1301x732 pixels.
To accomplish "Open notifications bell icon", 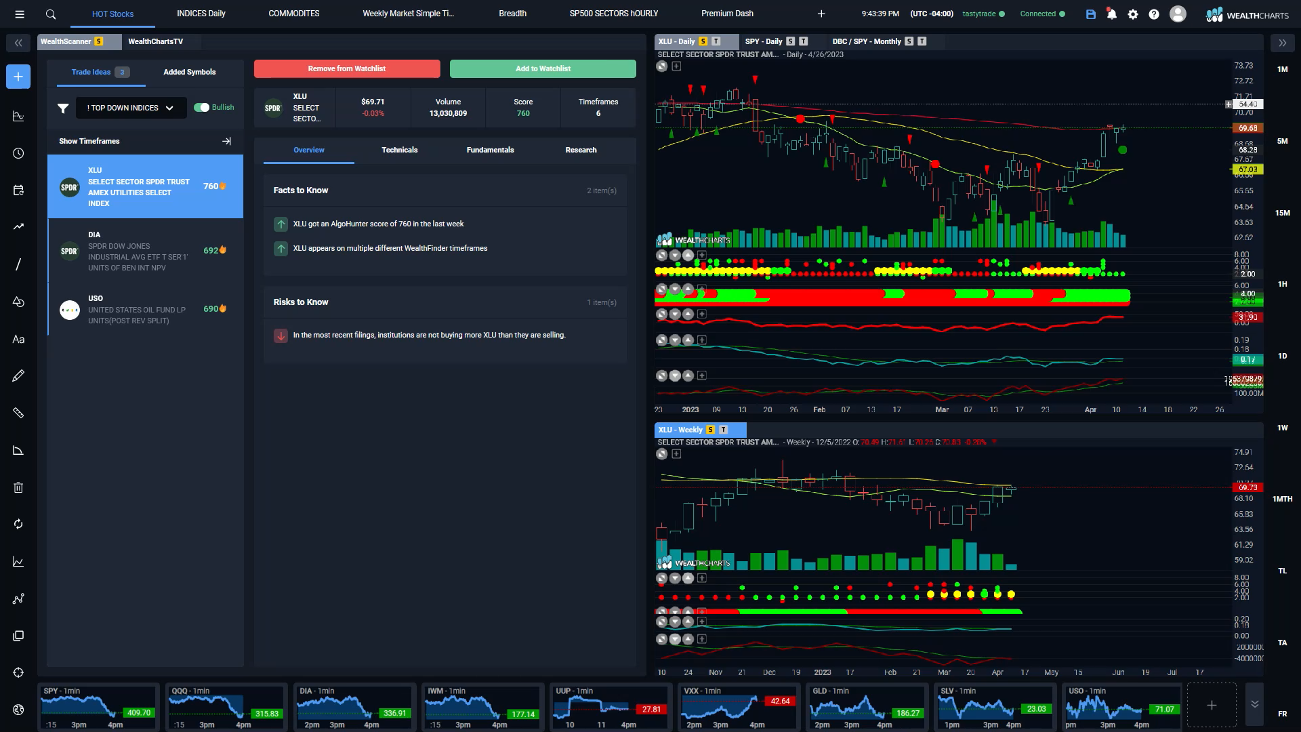I will [1111, 14].
